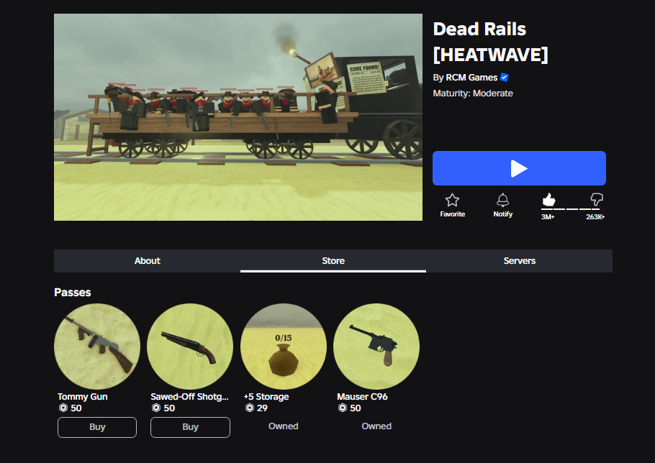Click the verified badge beside RCM Games
This screenshot has width=655, height=463.
[504, 77]
